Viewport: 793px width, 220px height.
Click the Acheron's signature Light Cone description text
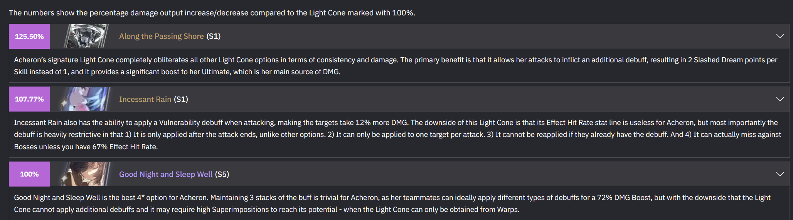pos(396,66)
